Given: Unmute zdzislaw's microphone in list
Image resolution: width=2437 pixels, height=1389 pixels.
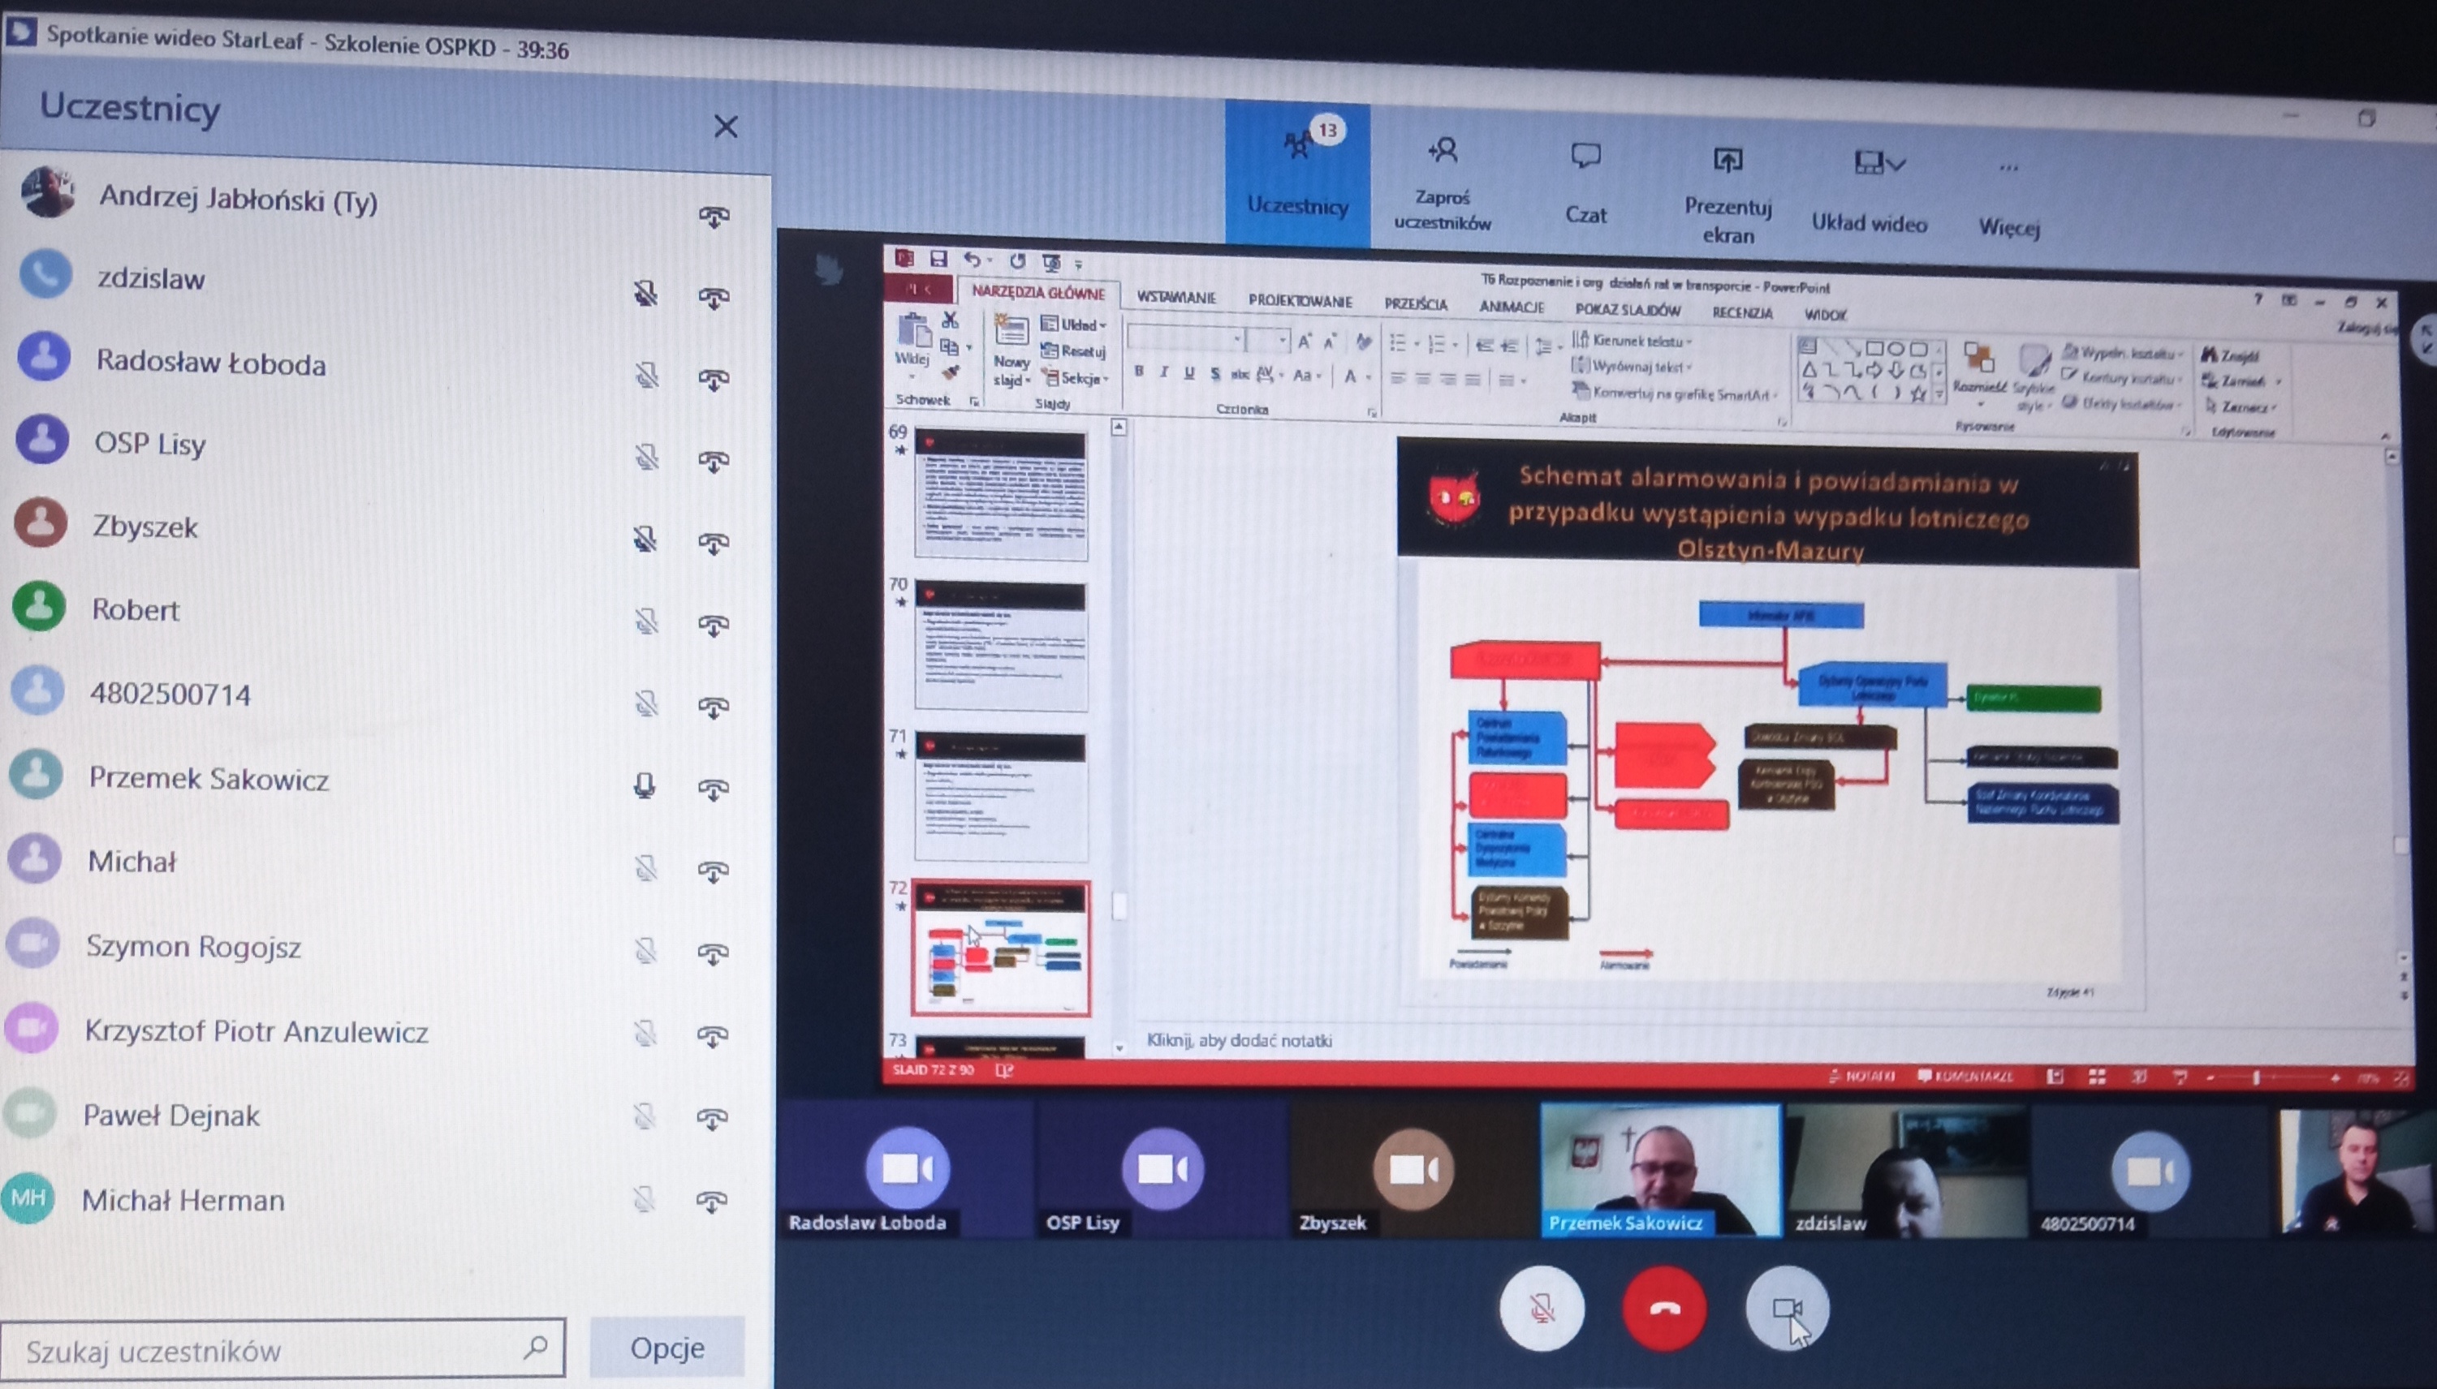Looking at the screenshot, I should coord(646,294).
